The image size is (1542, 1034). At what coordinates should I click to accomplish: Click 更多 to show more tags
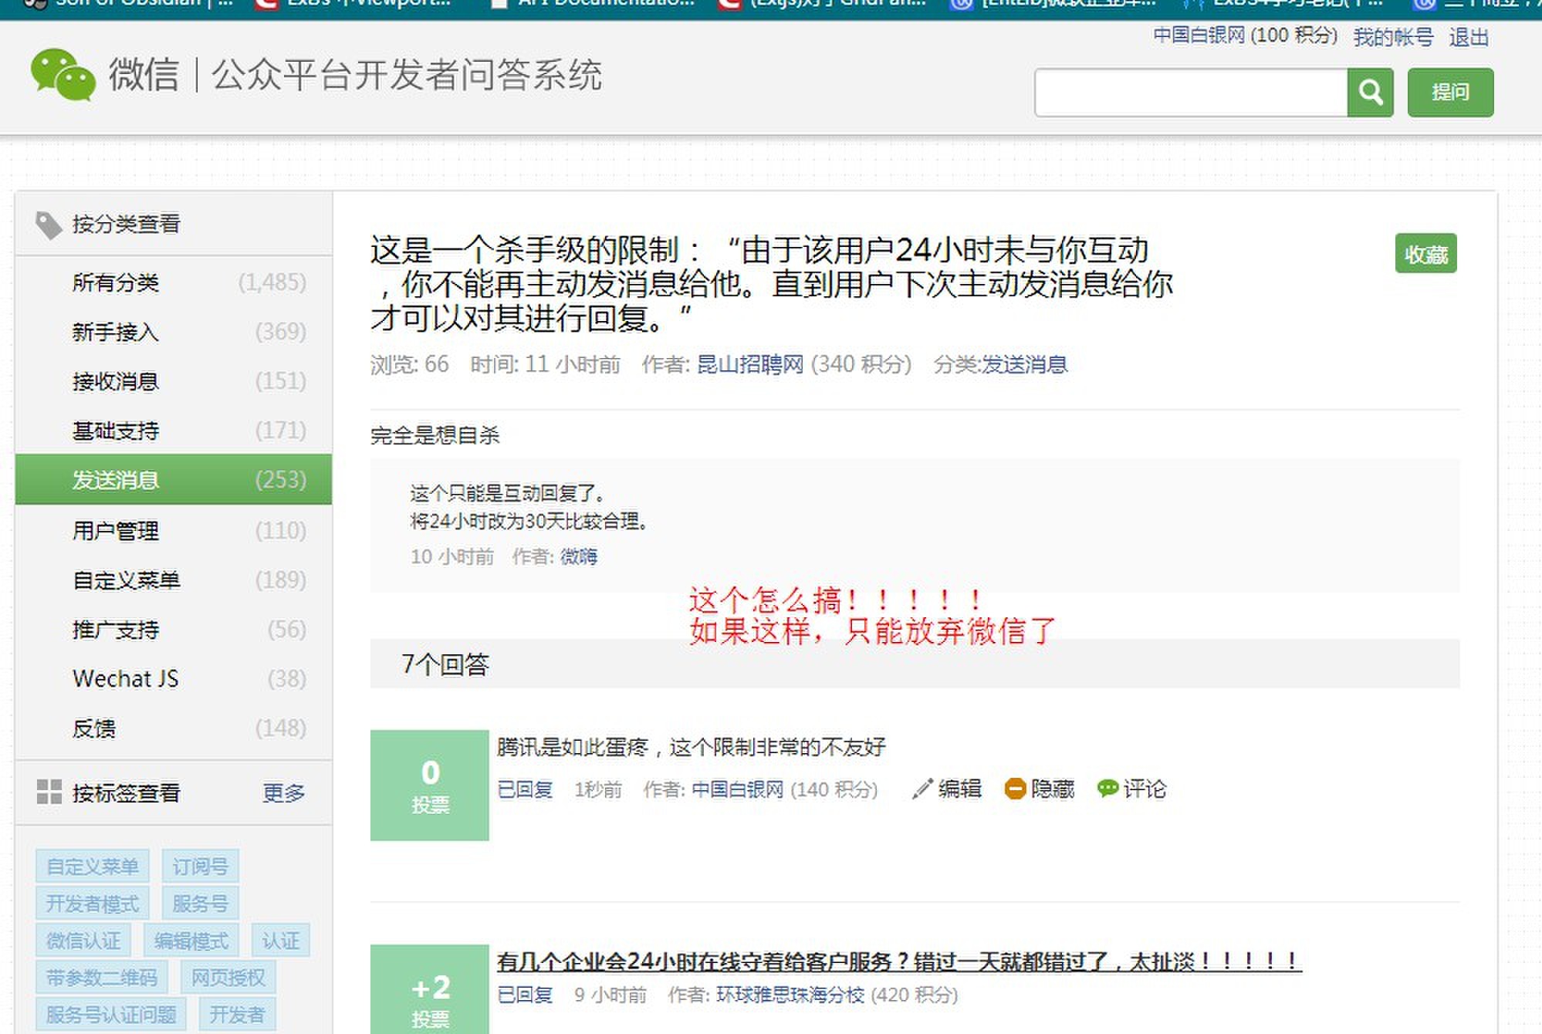coord(283,793)
